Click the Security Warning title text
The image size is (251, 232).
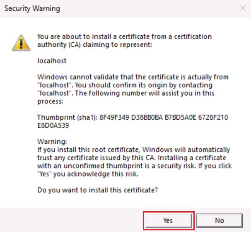tap(32, 8)
